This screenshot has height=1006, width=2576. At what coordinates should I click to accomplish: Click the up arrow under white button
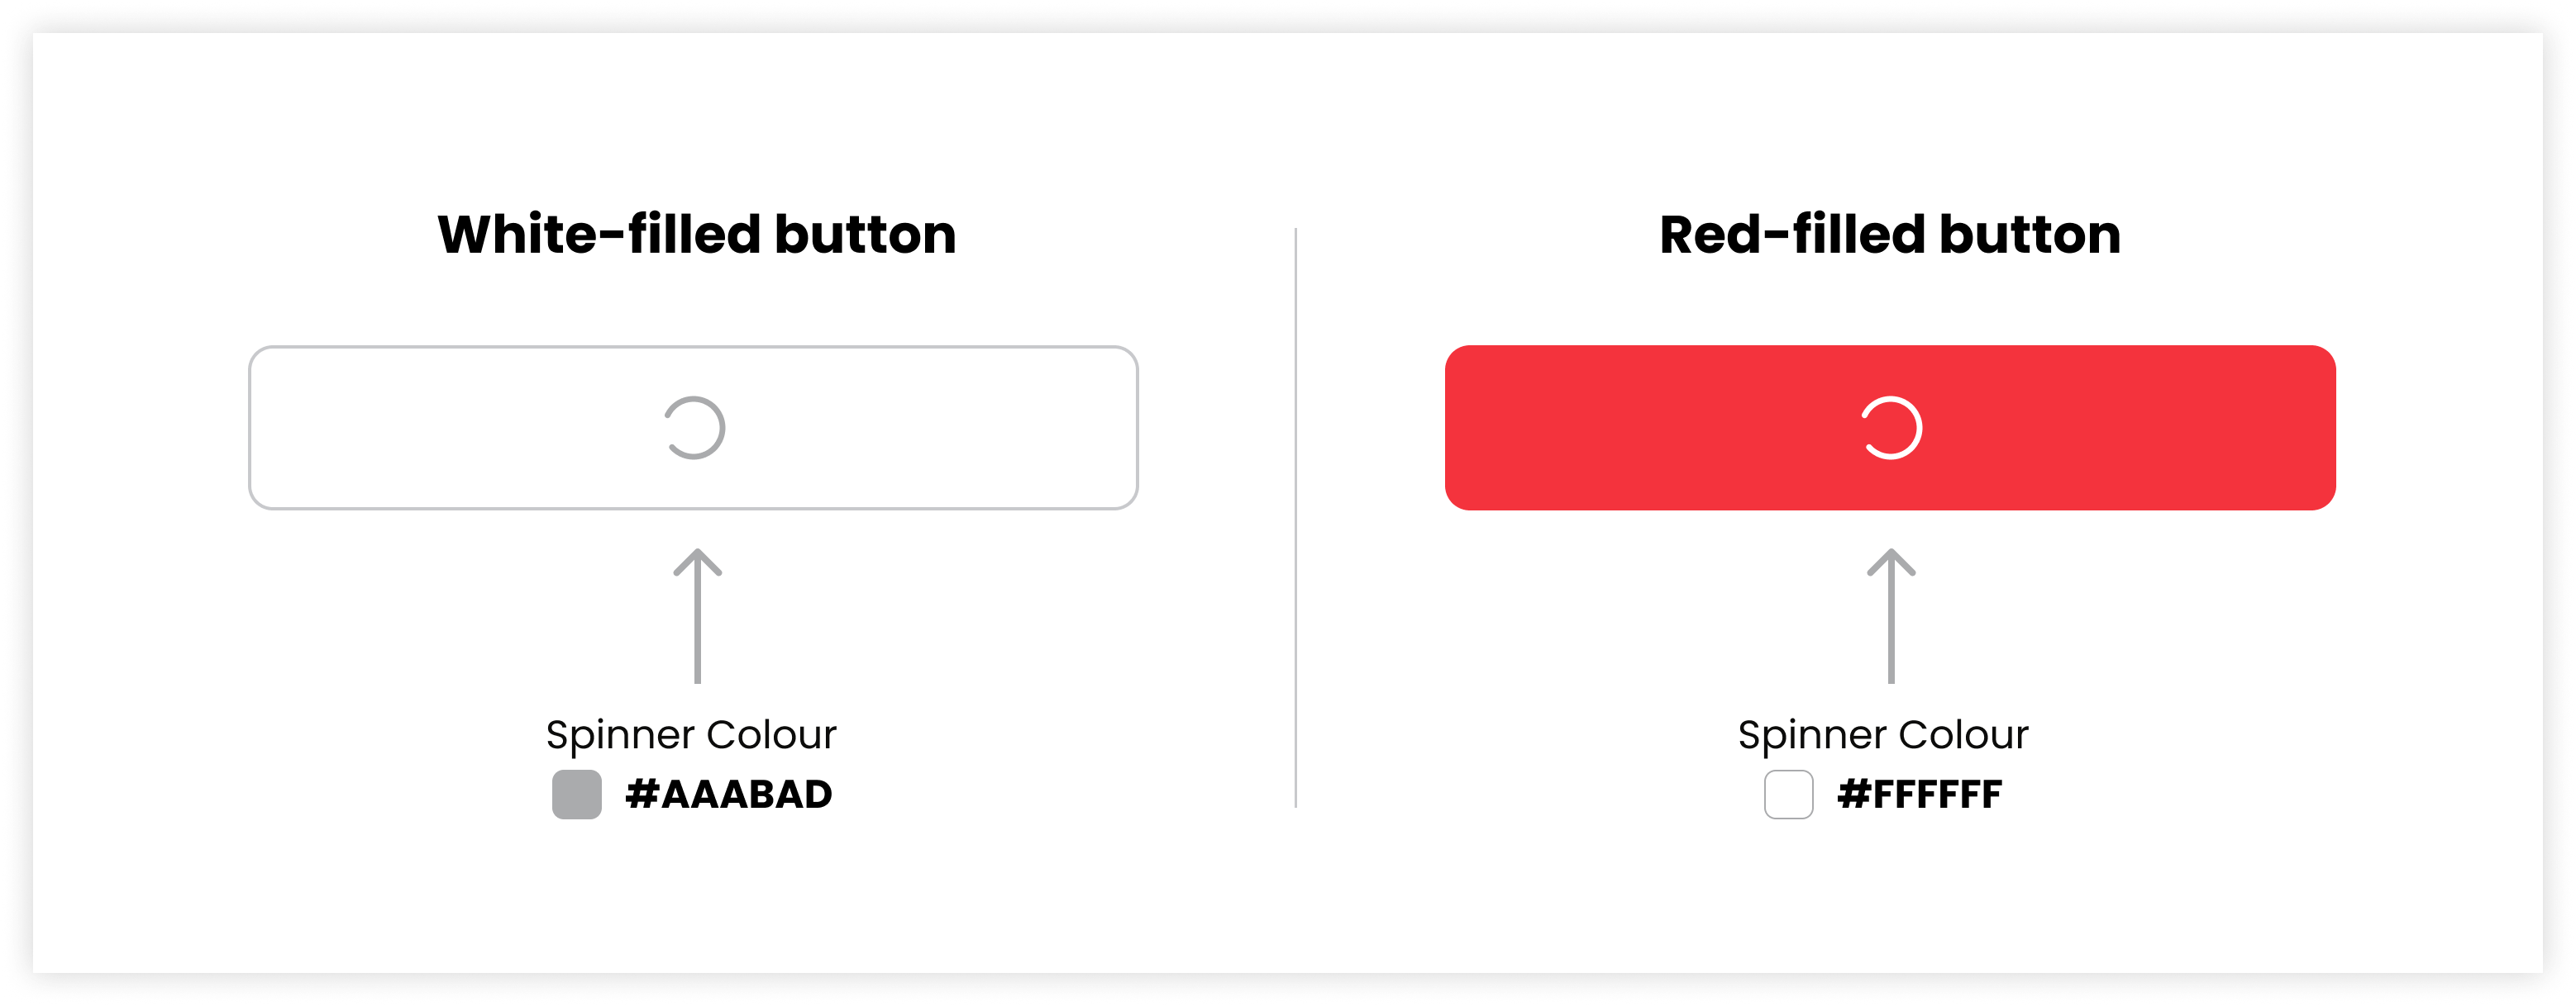[x=697, y=615]
